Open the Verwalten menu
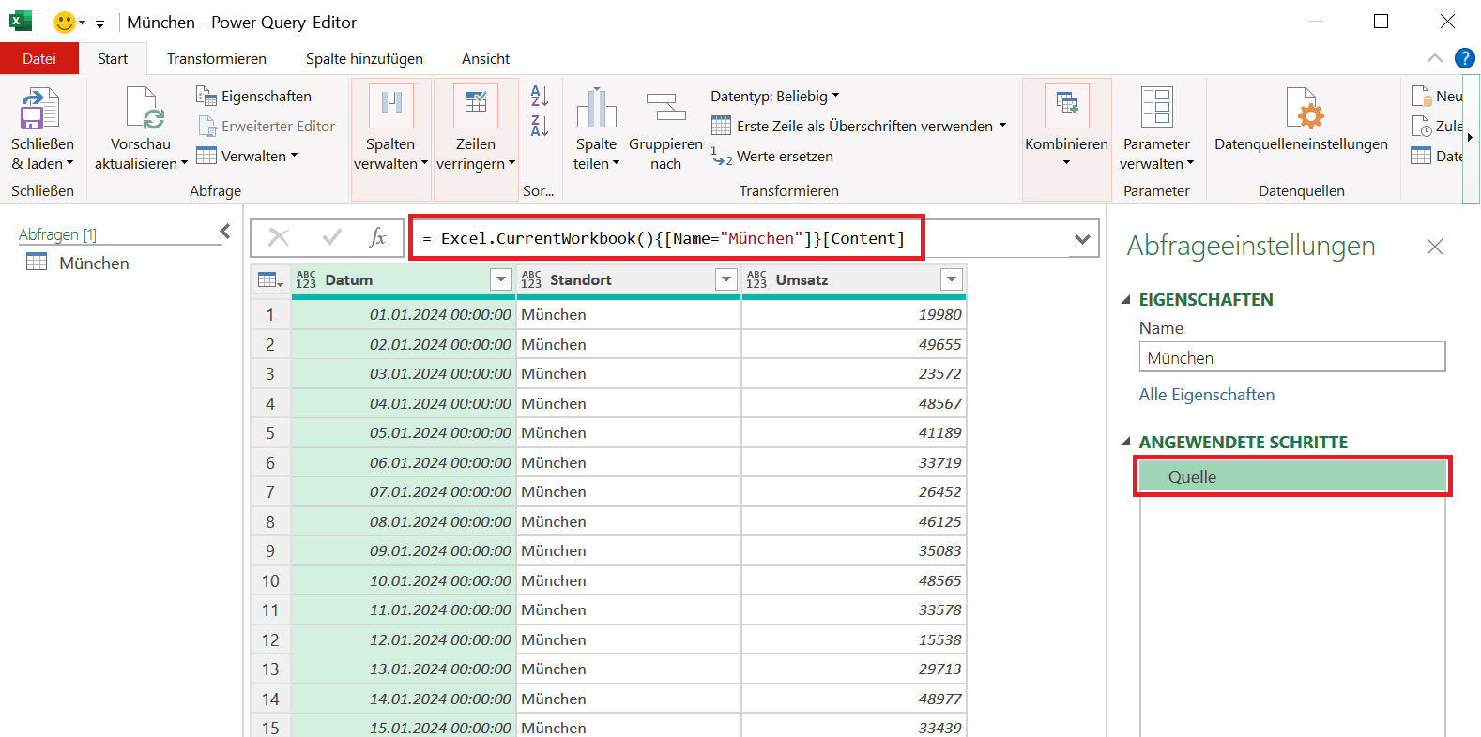Screen dimensions: 1481x737 tap(247, 156)
